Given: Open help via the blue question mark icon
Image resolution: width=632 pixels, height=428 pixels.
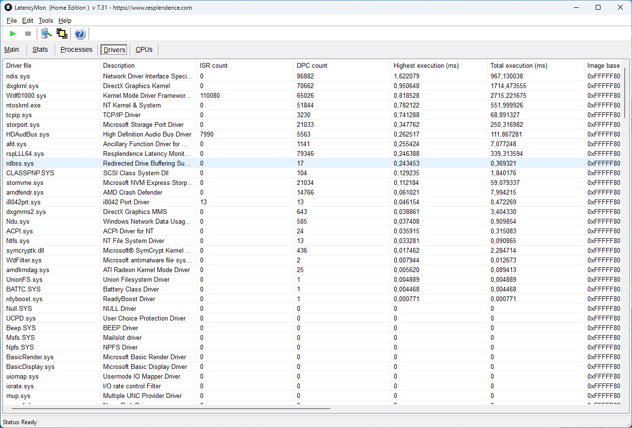Looking at the screenshot, I should click(80, 34).
